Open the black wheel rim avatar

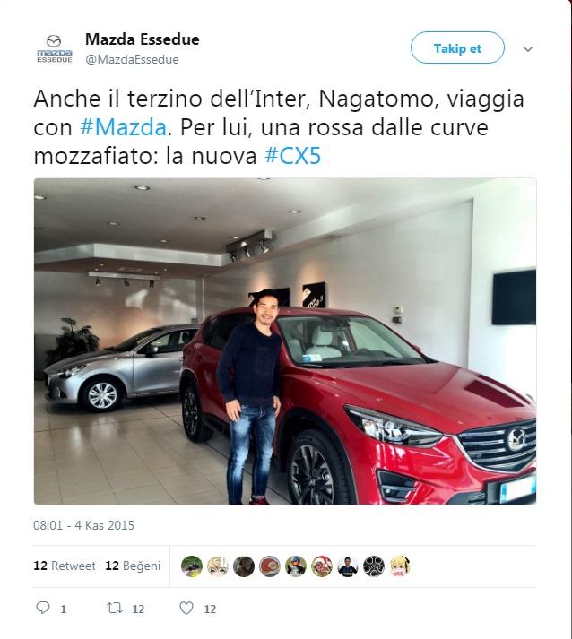coord(374,566)
